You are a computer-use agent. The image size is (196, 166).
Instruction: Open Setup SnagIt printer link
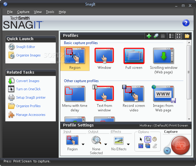[31, 97]
